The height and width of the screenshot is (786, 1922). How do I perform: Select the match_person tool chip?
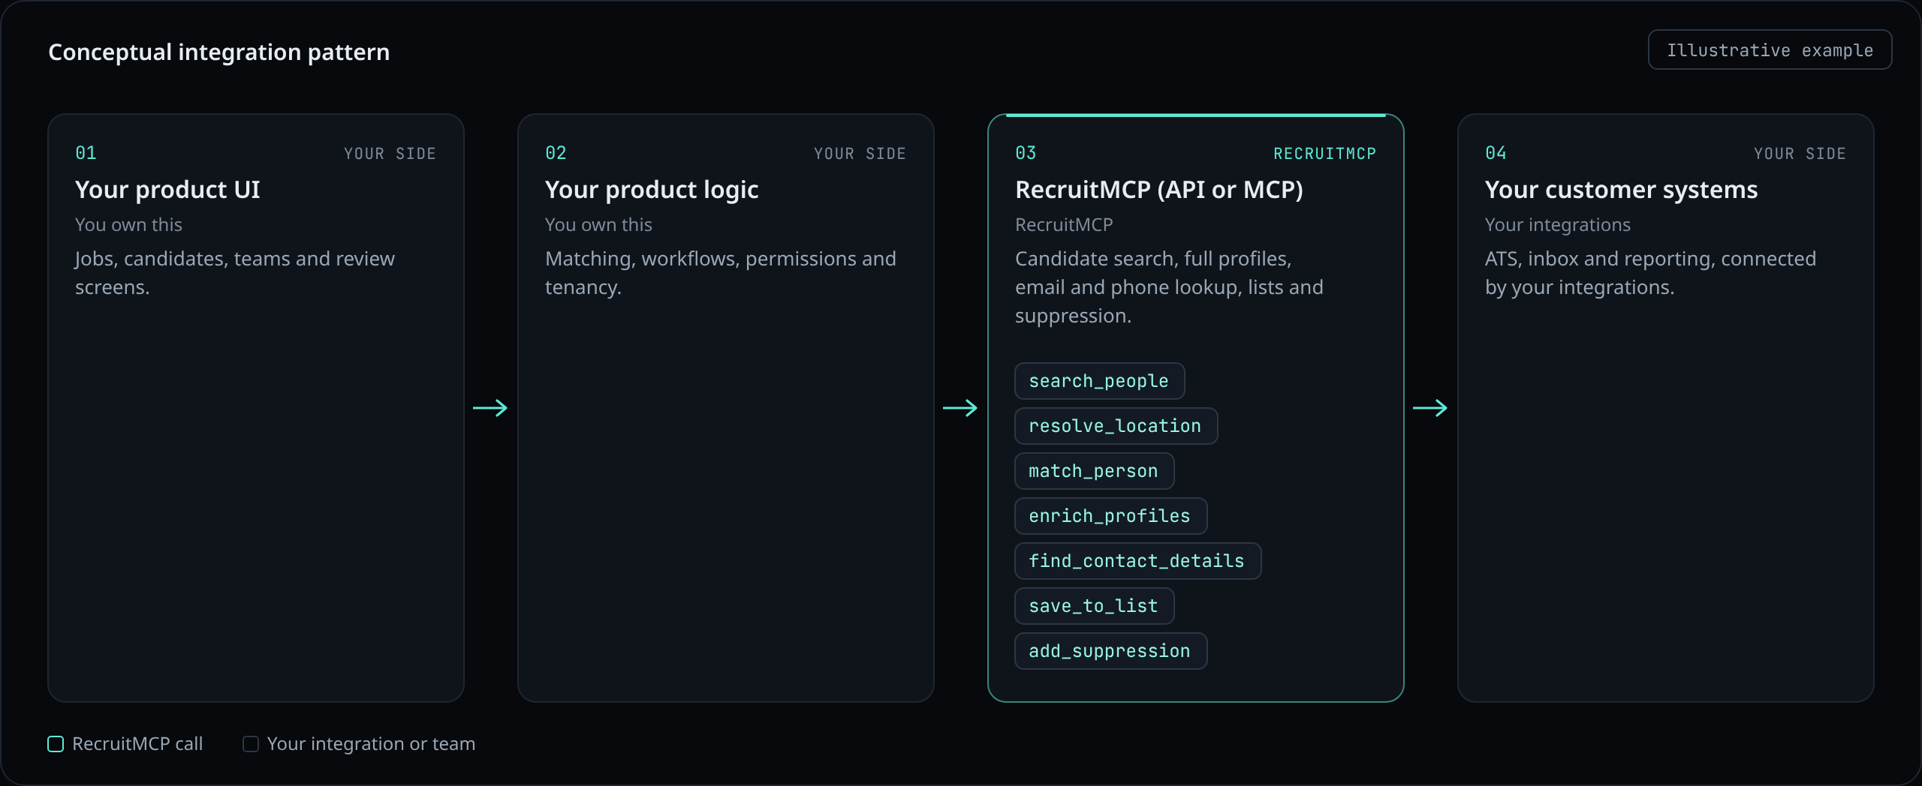point(1094,471)
